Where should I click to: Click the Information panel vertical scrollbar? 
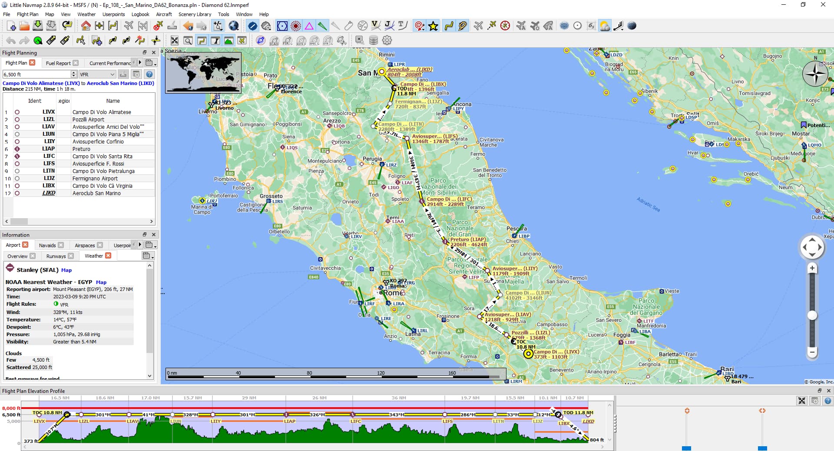150,310
